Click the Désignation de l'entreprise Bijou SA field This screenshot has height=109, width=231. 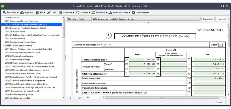155,45
